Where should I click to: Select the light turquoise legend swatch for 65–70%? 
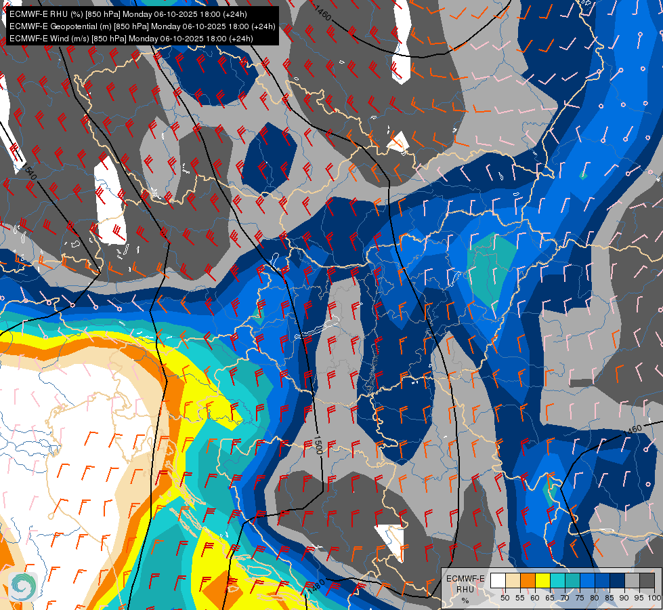558,580
